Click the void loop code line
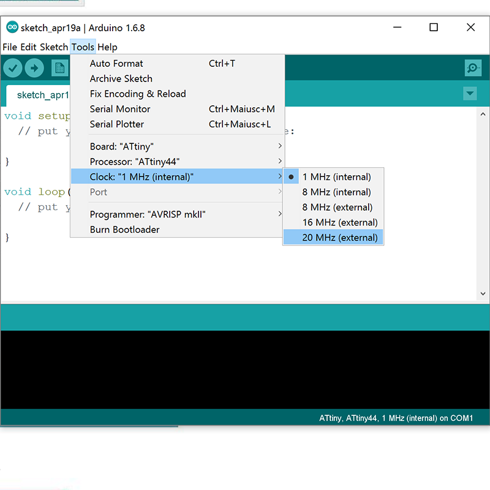Viewport: 490px width, 490px height. tap(37, 192)
